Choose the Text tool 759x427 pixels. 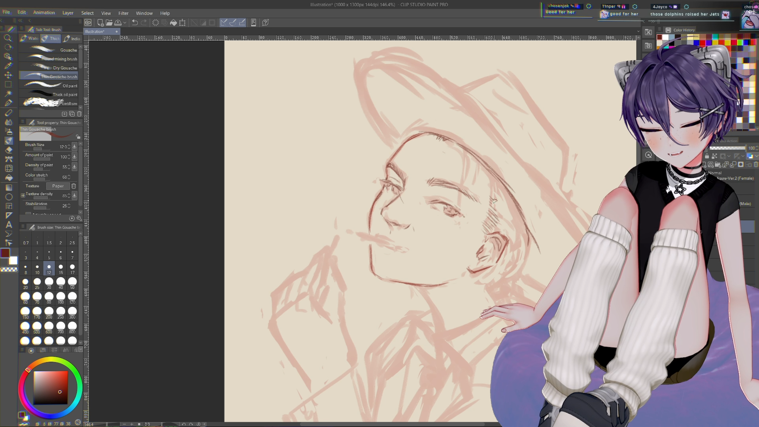[8, 225]
